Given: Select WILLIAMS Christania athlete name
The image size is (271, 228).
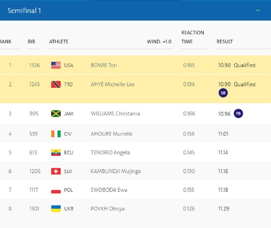Looking at the screenshot, I should point(115,113).
